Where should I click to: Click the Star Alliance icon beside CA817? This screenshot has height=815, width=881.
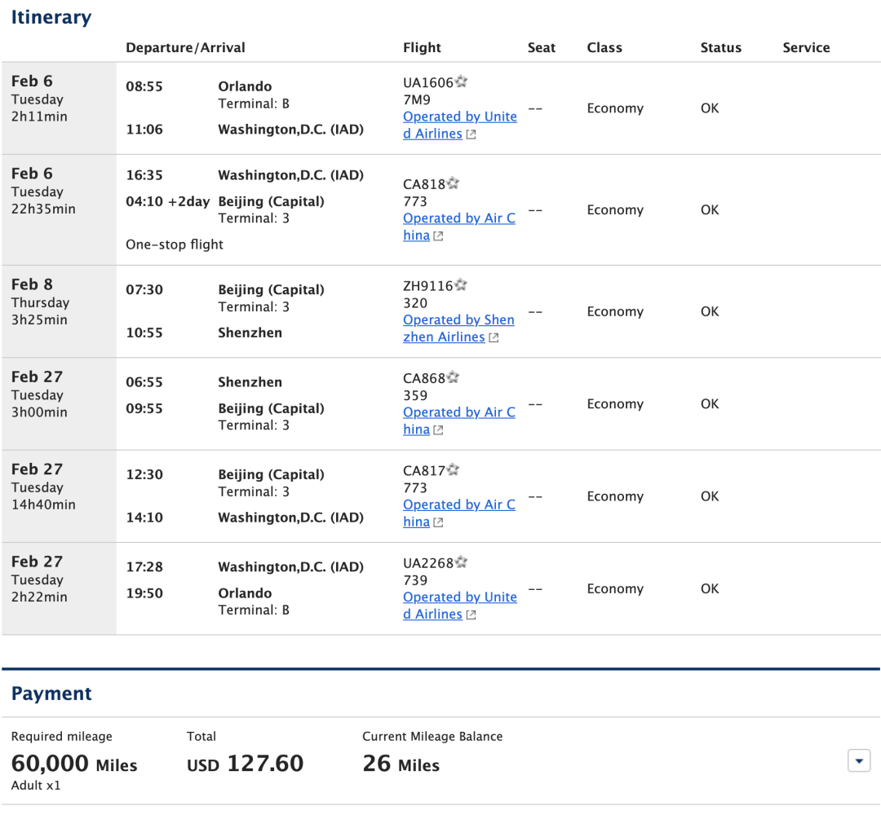coord(454,469)
